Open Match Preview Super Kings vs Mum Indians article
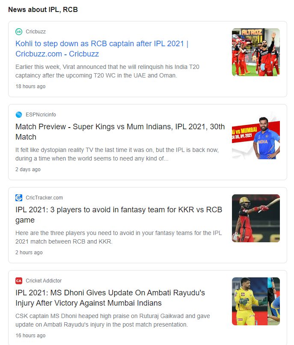Viewport: 294px width, 345px height. (120, 132)
